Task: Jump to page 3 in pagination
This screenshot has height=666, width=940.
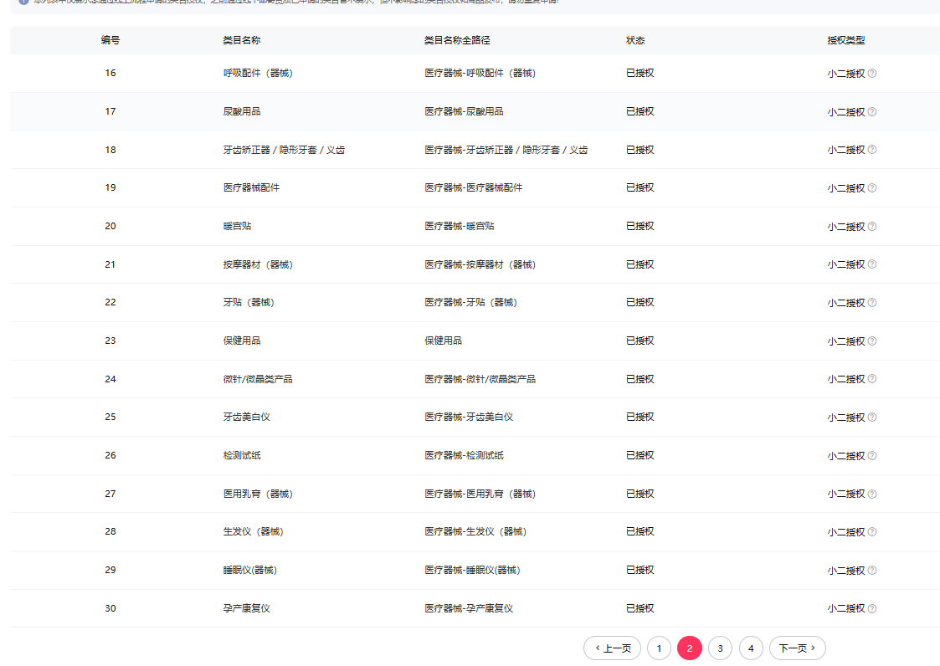Action: point(720,648)
